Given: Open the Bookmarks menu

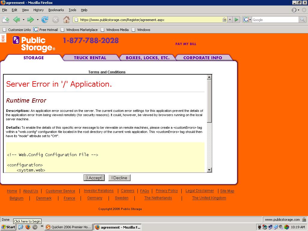Looking at the screenshot, I should (x=56, y=10).
